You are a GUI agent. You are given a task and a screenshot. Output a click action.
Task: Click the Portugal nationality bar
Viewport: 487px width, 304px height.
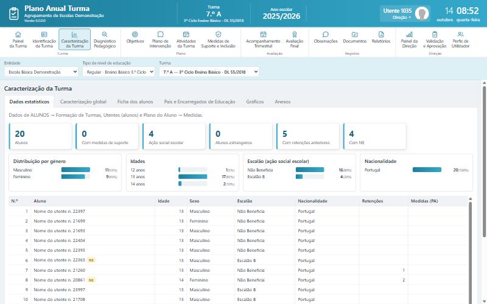[427, 170]
